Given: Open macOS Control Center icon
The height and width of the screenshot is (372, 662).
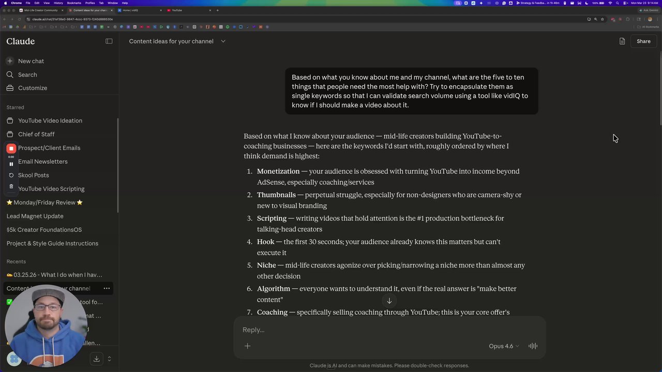Looking at the screenshot, I should 625,3.
